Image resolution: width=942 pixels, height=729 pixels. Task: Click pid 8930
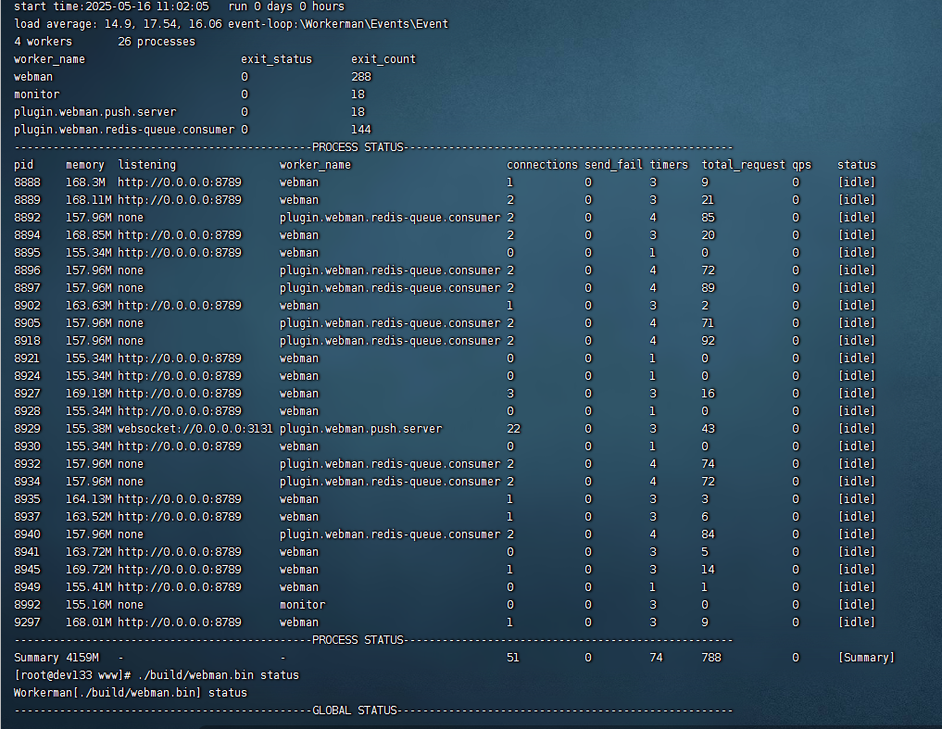pyautogui.click(x=28, y=446)
